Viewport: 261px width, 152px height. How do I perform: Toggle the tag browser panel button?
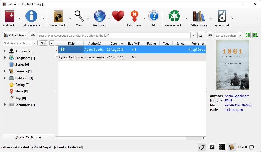[202, 147]
